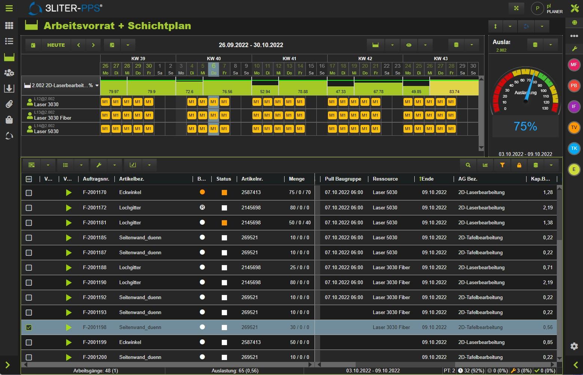This screenshot has width=583, height=375.
Task: Click the green 79.97 load bar in KW 39
Action: coord(114,88)
